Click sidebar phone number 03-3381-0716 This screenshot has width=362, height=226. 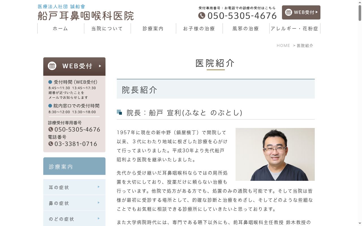(x=76, y=144)
